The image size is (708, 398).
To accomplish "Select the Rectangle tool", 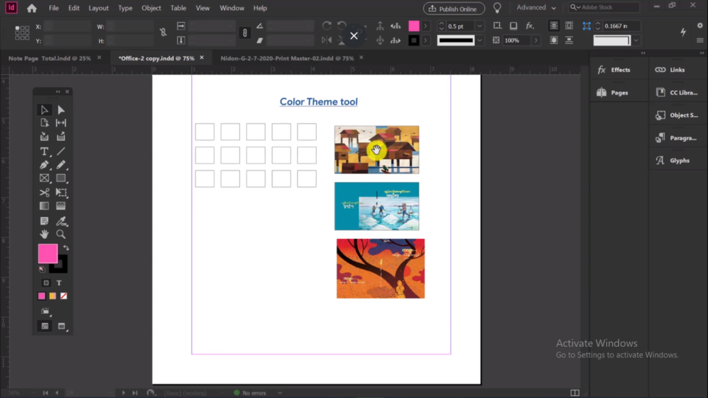I will (x=61, y=178).
